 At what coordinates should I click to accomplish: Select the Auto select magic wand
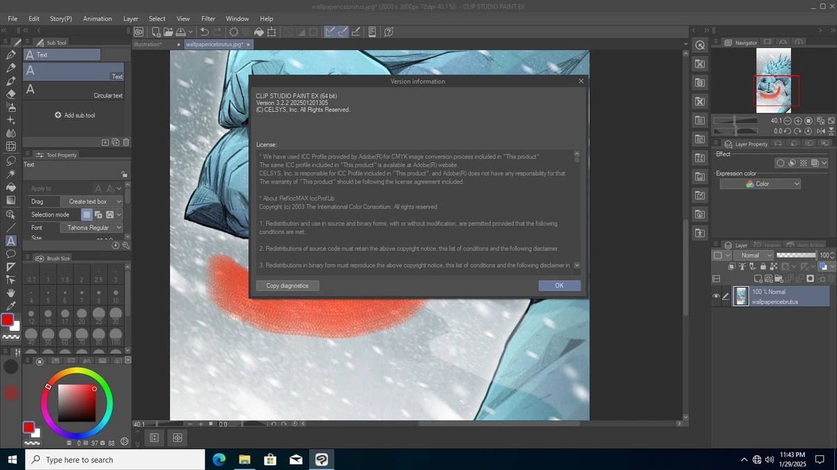tap(10, 173)
